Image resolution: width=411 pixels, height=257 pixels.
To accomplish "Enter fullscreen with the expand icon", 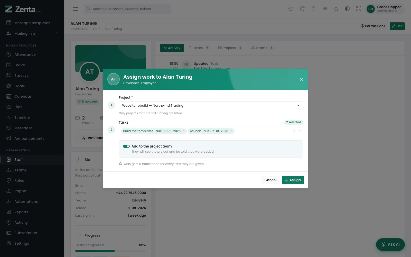I will (359, 9).
